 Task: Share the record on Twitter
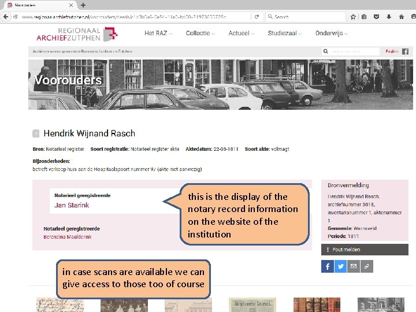coord(340,266)
